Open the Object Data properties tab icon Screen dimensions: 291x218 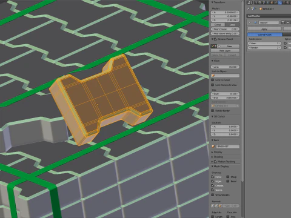point(284,2)
